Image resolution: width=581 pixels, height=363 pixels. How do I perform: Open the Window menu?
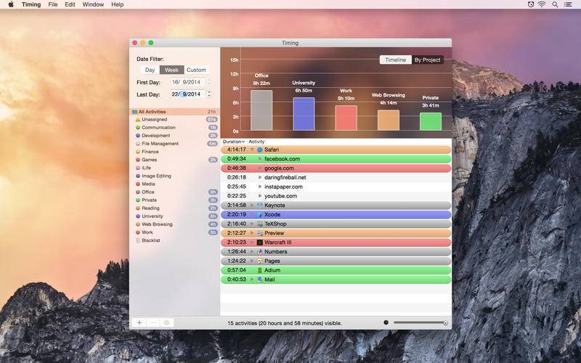pyautogui.click(x=93, y=4)
